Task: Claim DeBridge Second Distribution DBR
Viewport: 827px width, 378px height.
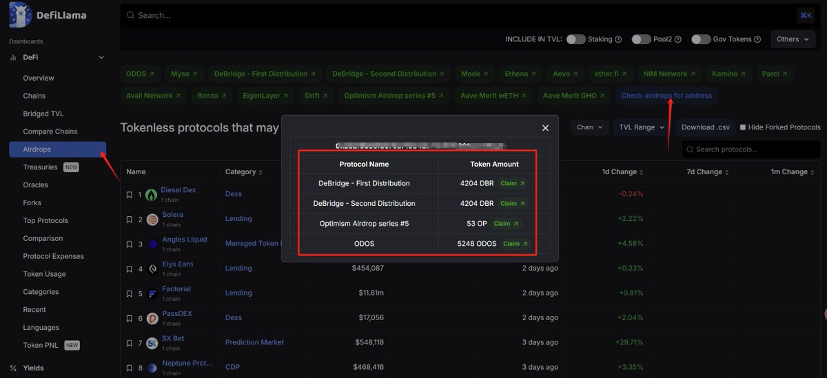Action: click(x=512, y=204)
